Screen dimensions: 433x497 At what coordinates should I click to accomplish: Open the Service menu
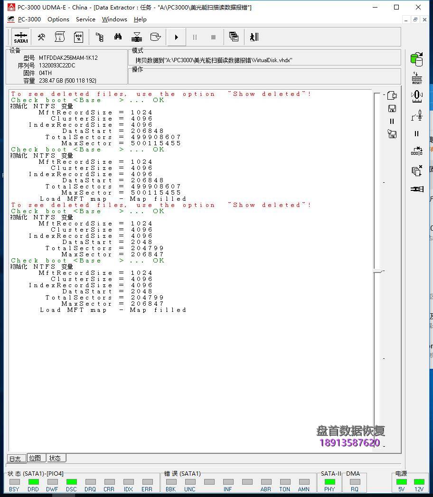(x=85, y=19)
